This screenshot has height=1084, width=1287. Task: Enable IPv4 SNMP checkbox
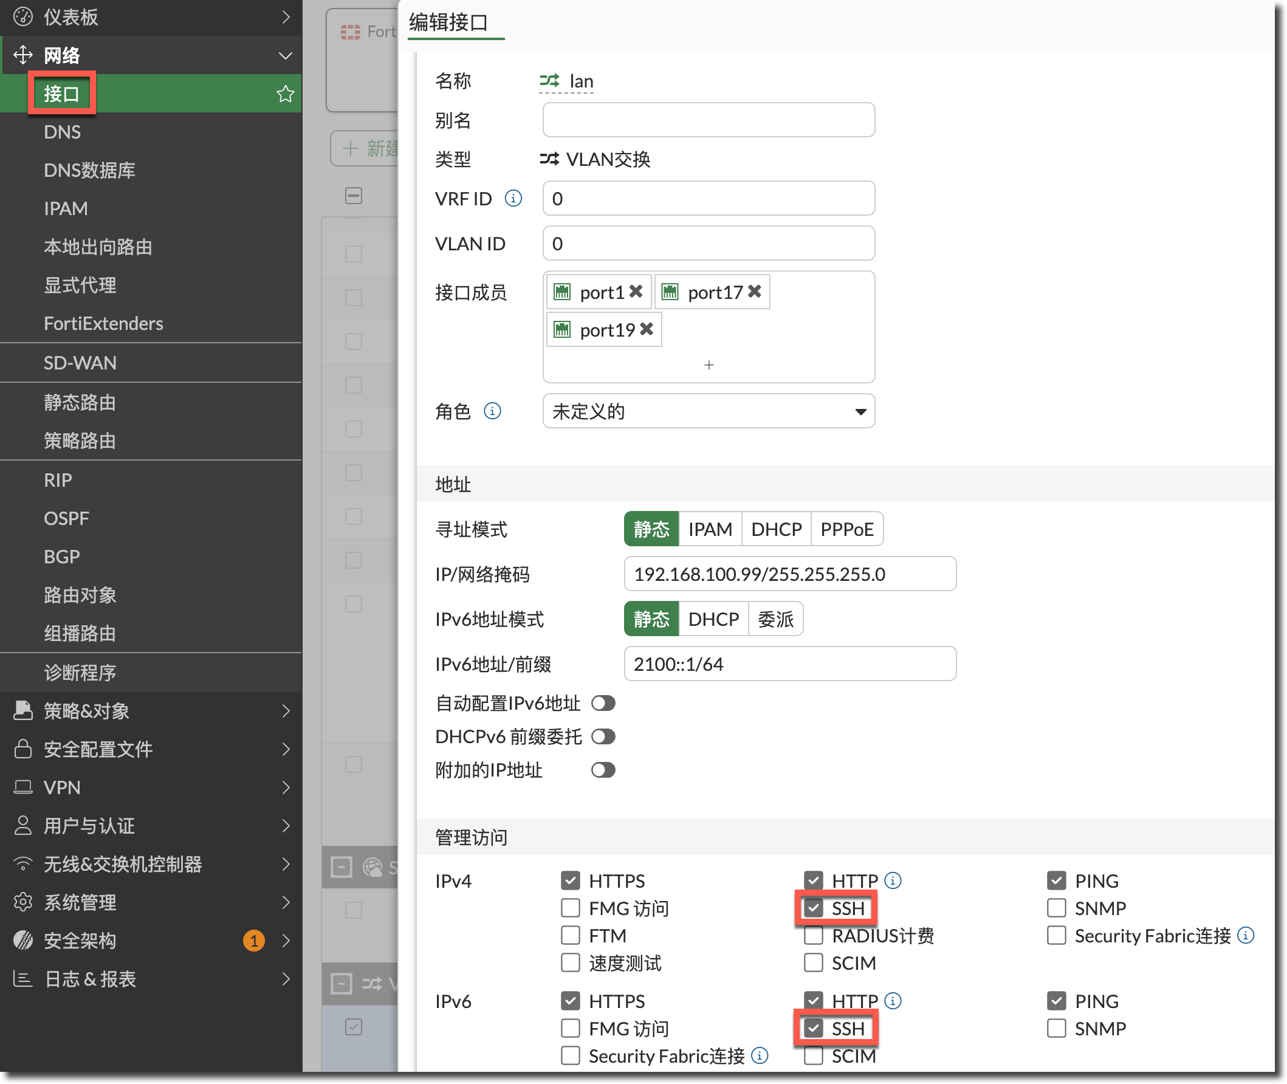1057,908
